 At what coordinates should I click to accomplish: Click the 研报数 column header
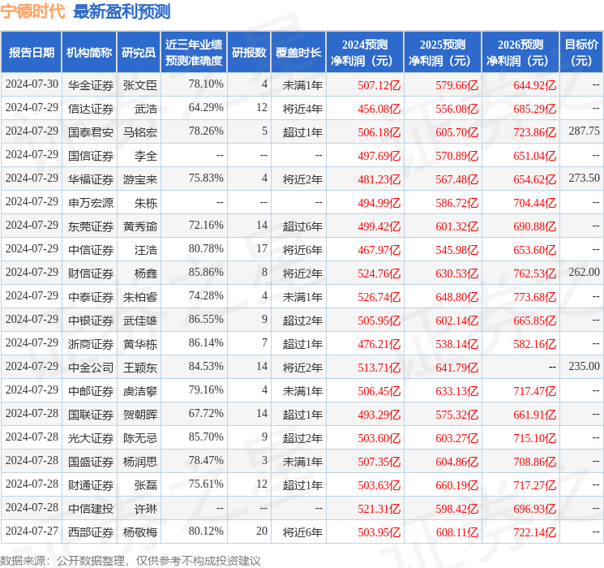[x=249, y=53]
